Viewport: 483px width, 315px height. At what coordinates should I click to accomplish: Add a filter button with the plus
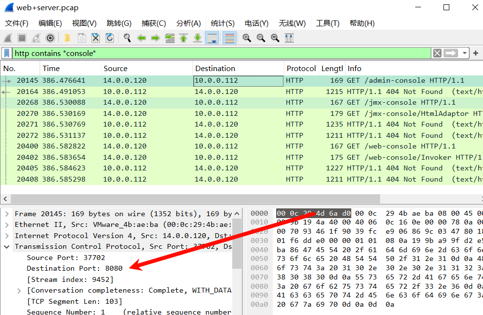(x=476, y=53)
